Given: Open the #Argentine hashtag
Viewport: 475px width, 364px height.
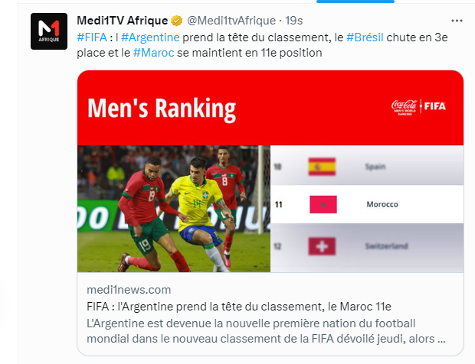Looking at the screenshot, I should (x=150, y=37).
